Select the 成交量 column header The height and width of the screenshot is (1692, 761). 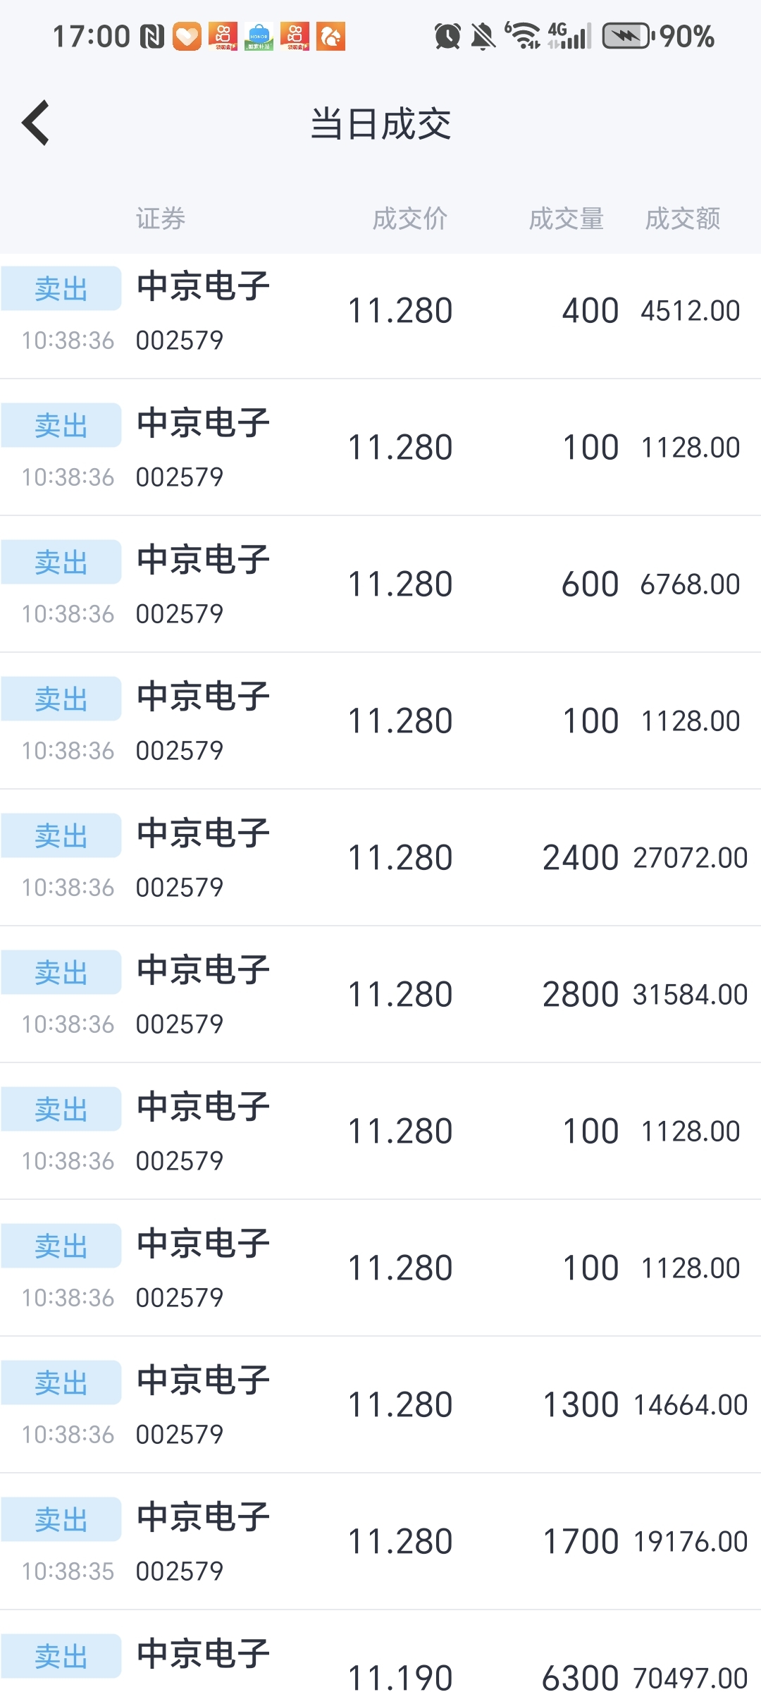click(x=566, y=219)
